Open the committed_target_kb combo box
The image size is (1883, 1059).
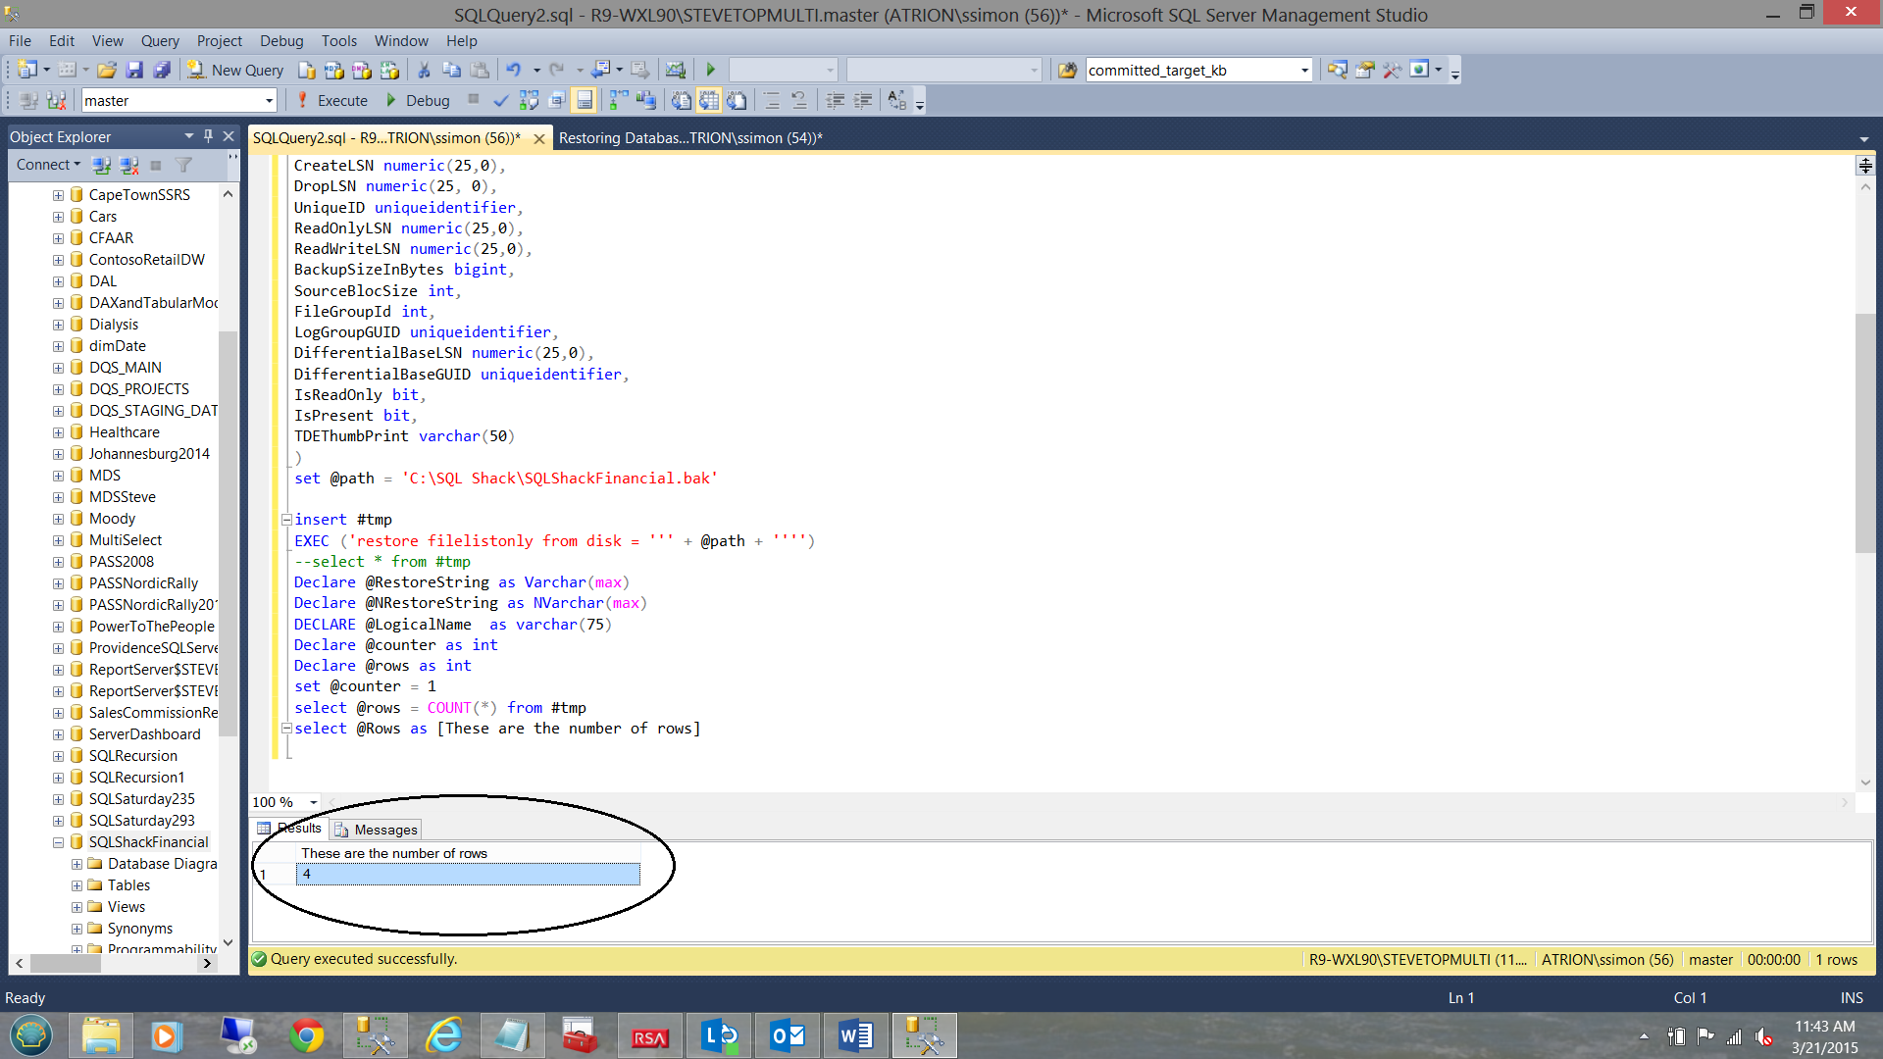click(1304, 70)
